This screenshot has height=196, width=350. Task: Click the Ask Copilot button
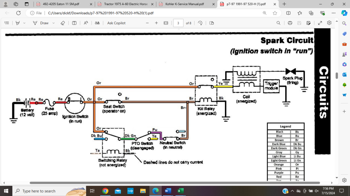click(116, 23)
